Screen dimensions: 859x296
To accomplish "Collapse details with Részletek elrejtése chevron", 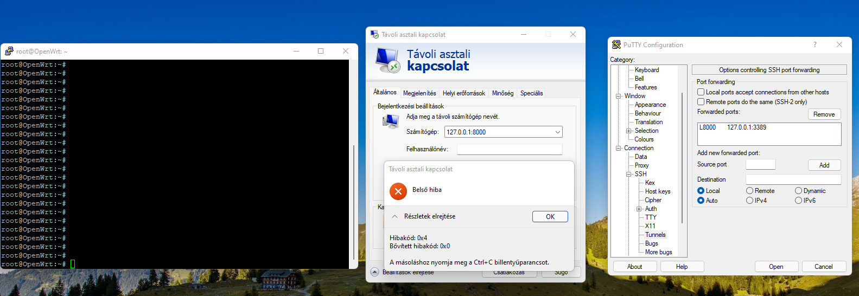I will point(394,216).
